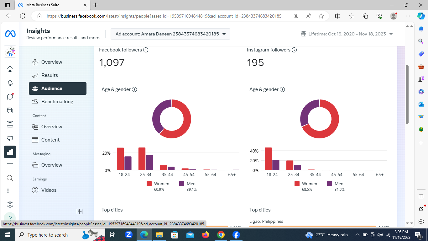Click the Read aloud icon in address bar
This screenshot has width=428, height=241.
(309, 16)
